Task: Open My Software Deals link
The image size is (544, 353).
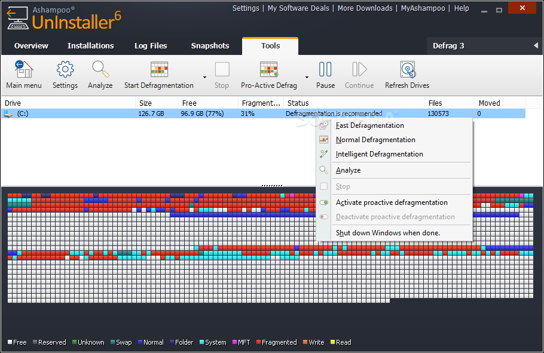Action: pyautogui.click(x=298, y=8)
